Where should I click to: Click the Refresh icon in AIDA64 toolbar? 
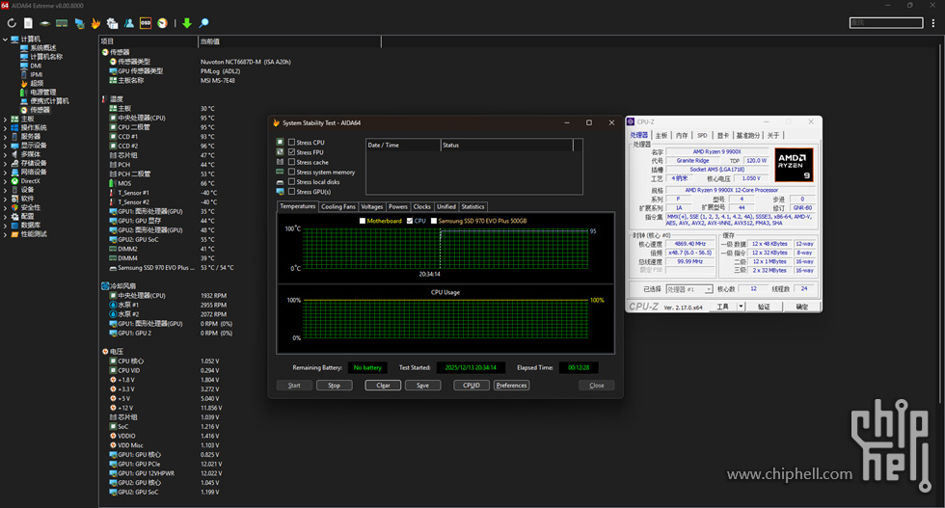click(12, 23)
